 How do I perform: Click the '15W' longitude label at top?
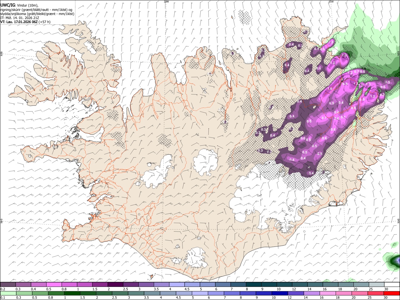click(x=331, y=2)
